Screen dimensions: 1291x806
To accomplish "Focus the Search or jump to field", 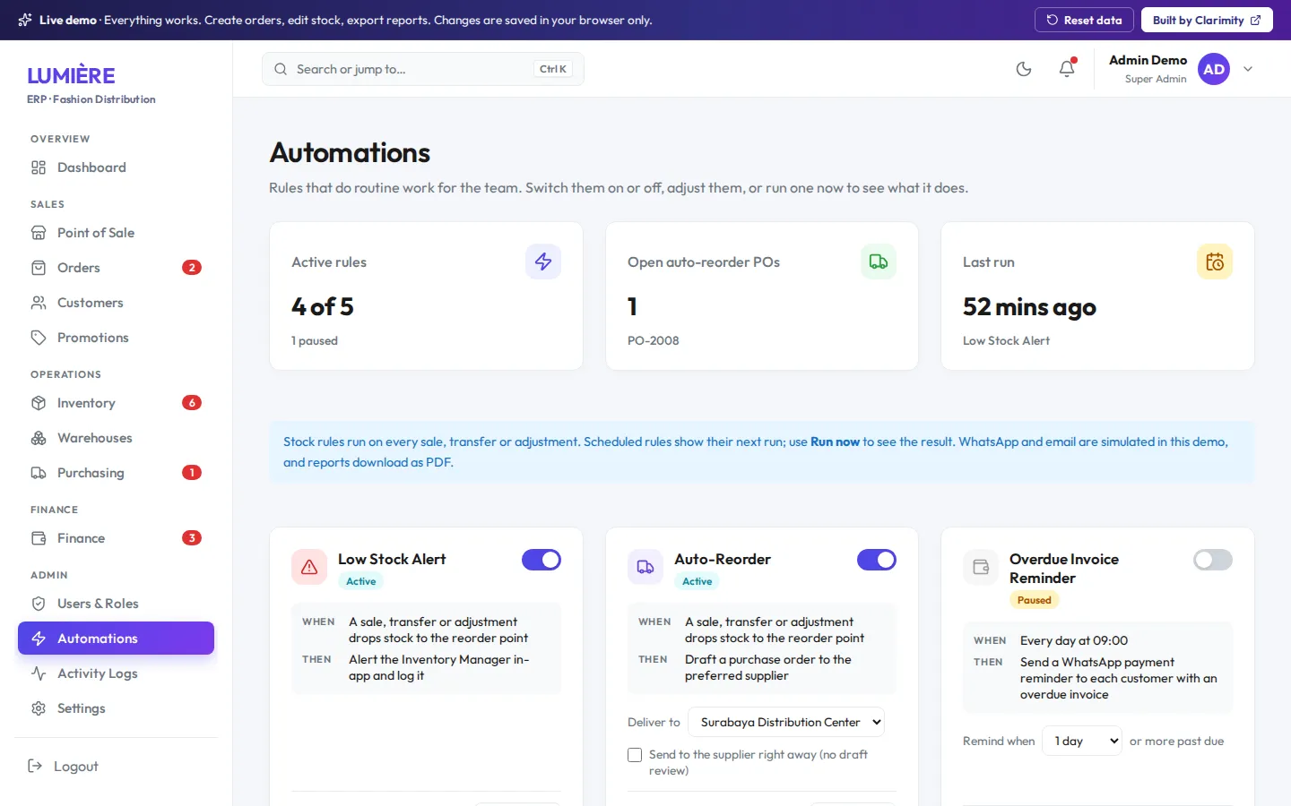I will (x=423, y=69).
